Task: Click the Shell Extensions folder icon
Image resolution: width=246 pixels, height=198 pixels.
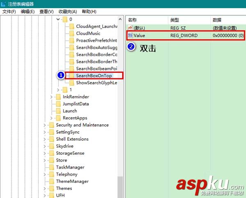Action: [52, 139]
